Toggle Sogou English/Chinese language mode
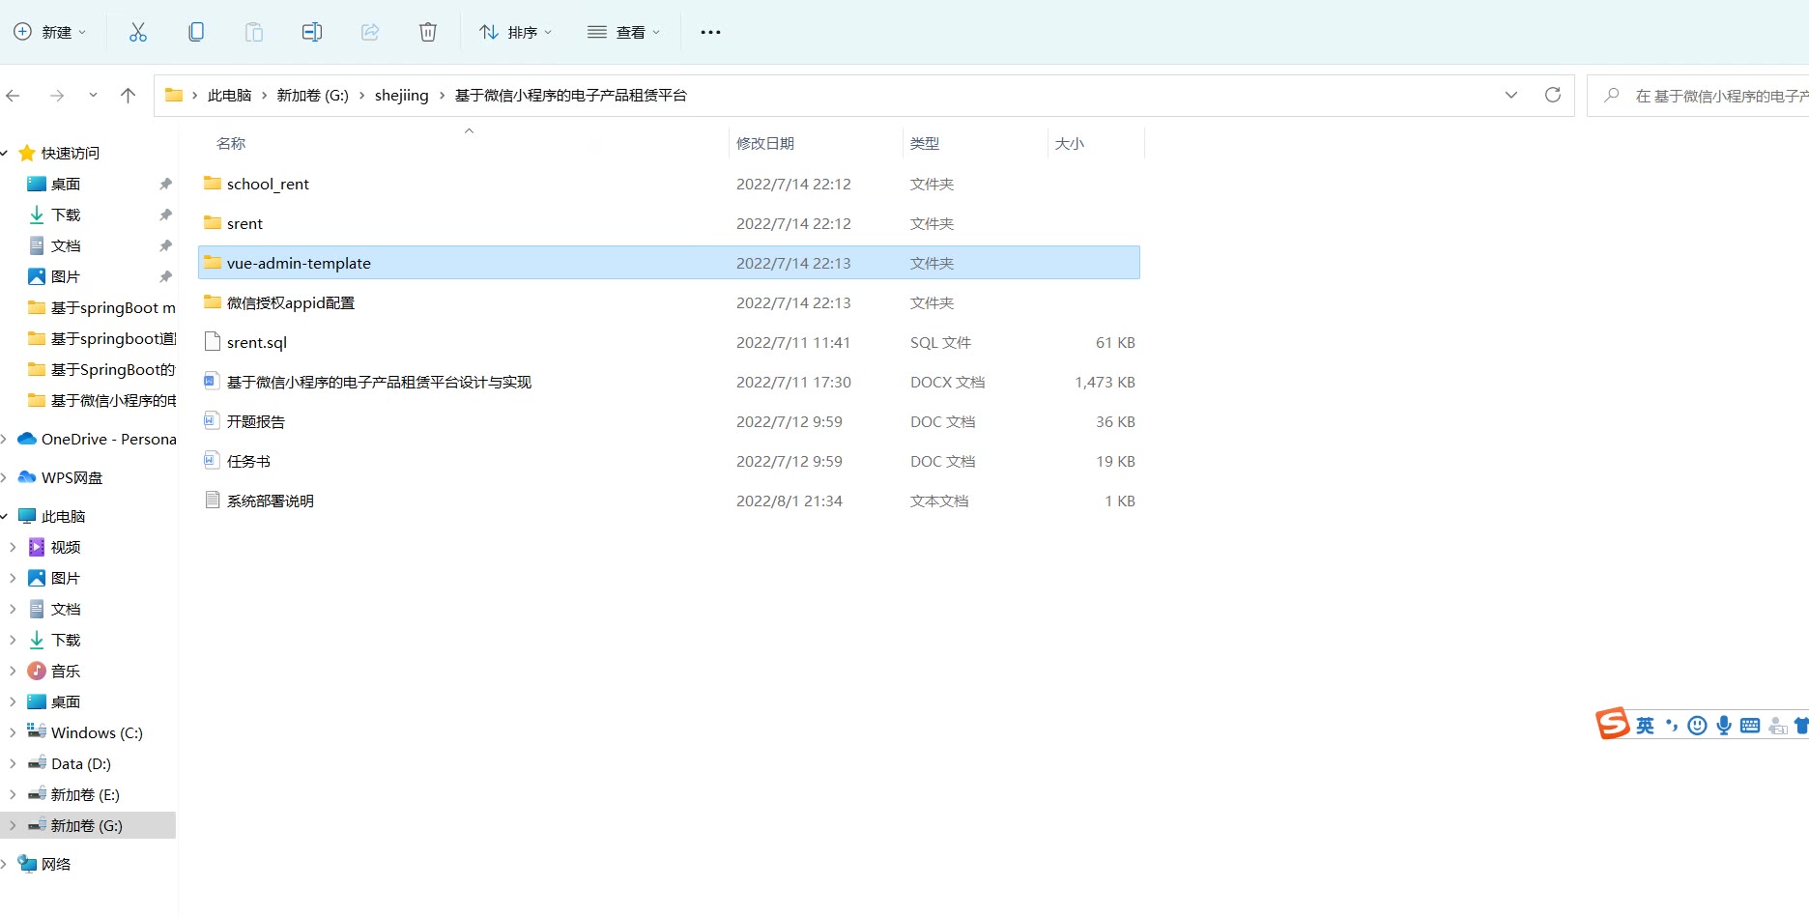 pos(1645,726)
